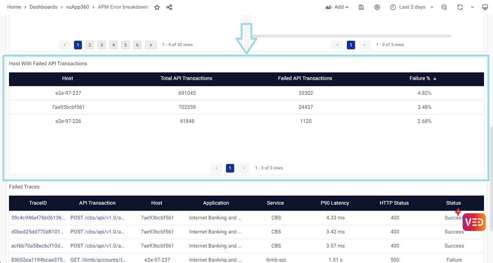Viewport: 493px width, 263px height.
Task: Open the VED assistant floating icon
Action: pos(474,222)
